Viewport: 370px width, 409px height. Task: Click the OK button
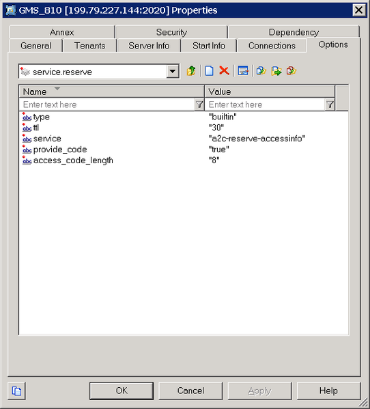(x=122, y=391)
